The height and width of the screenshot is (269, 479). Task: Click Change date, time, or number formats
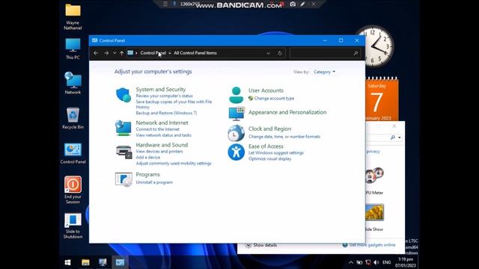[284, 137]
